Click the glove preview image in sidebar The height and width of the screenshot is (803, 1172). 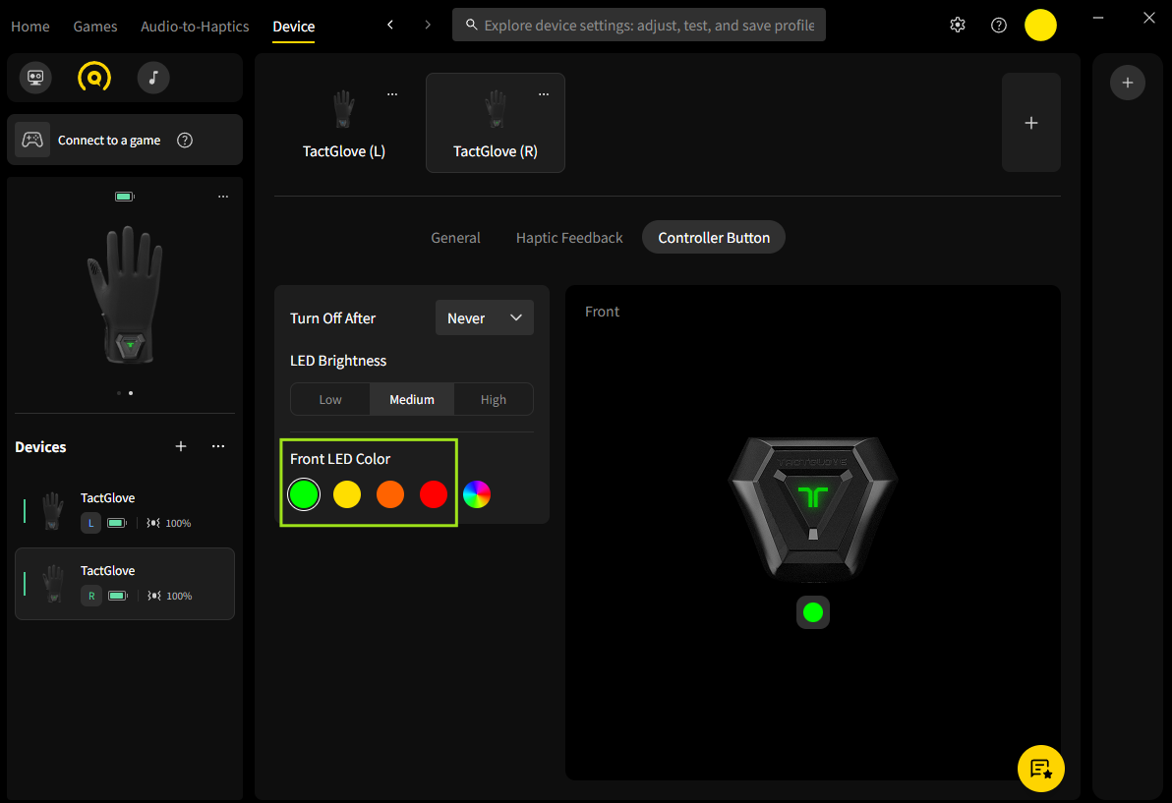point(126,294)
